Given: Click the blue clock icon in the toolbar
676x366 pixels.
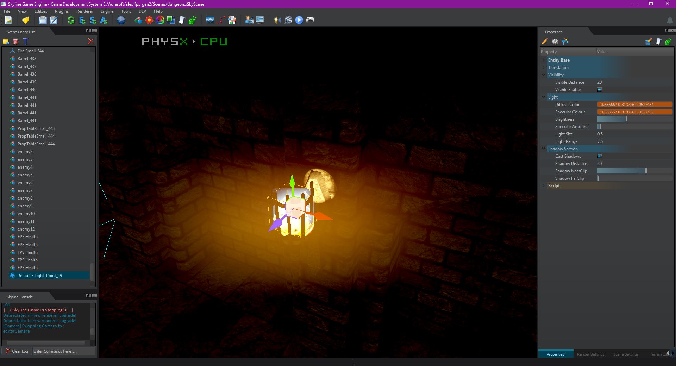Looking at the screenshot, I should (121, 20).
